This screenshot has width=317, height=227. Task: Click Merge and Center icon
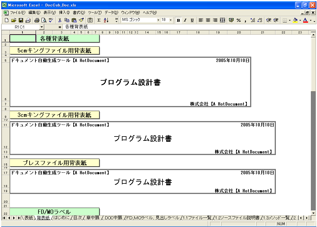pyautogui.click(x=223, y=20)
